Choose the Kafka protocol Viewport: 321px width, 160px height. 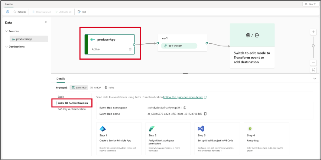click(109, 87)
